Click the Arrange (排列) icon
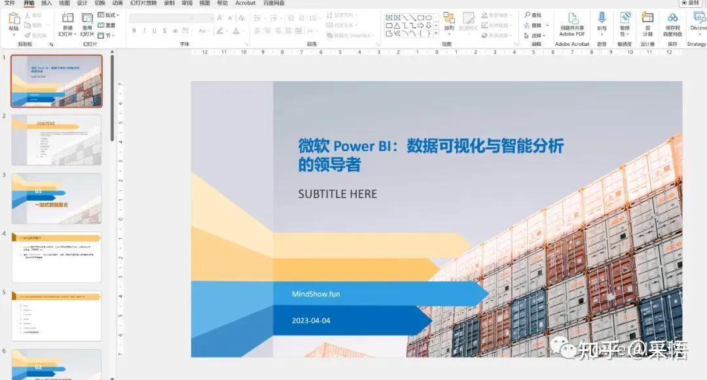The height and width of the screenshot is (380, 707). pos(449,18)
